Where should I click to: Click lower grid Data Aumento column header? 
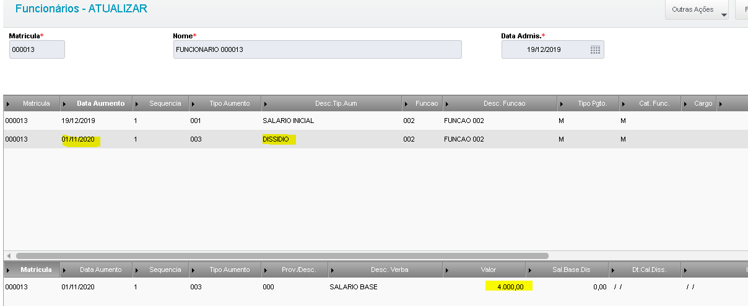coord(96,270)
